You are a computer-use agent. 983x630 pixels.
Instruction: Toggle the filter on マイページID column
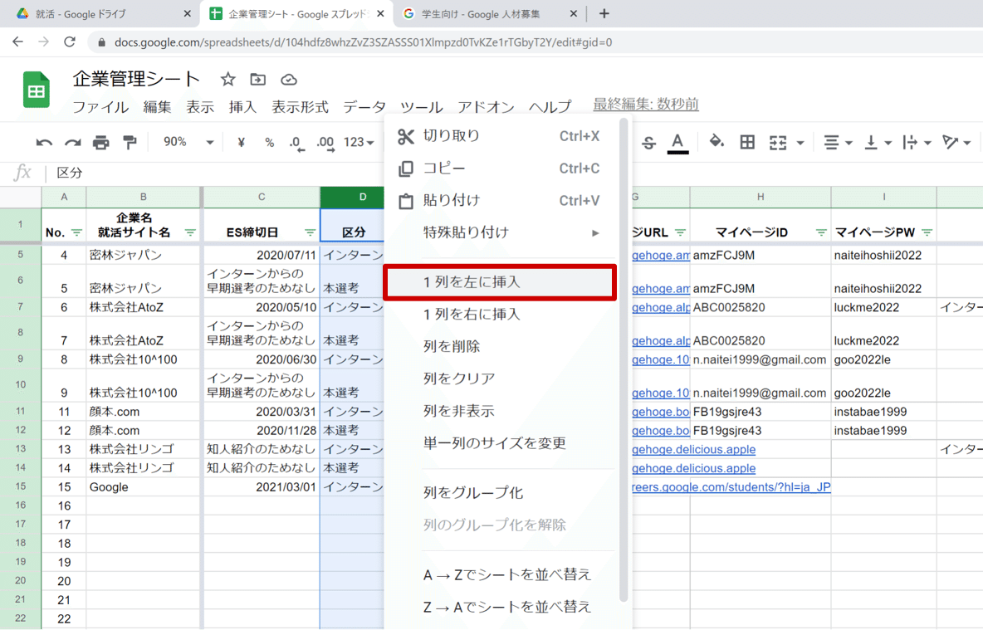click(x=820, y=232)
